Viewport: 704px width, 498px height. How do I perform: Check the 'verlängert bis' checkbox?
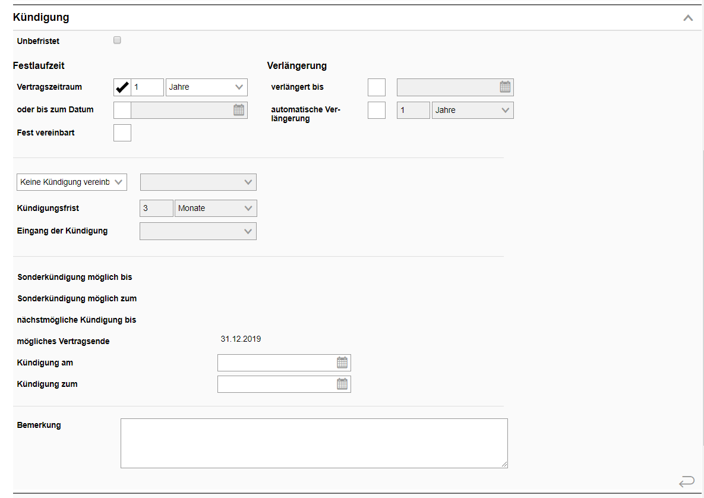tap(377, 87)
